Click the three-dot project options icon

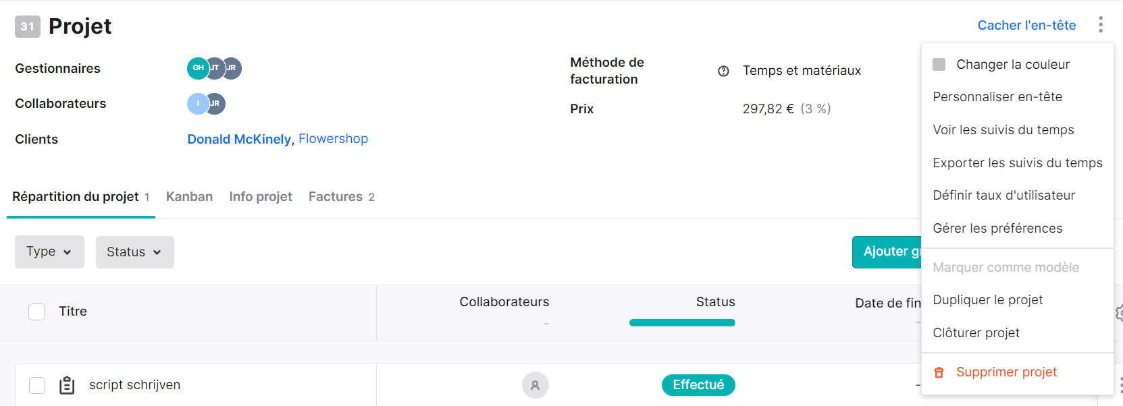click(x=1100, y=25)
